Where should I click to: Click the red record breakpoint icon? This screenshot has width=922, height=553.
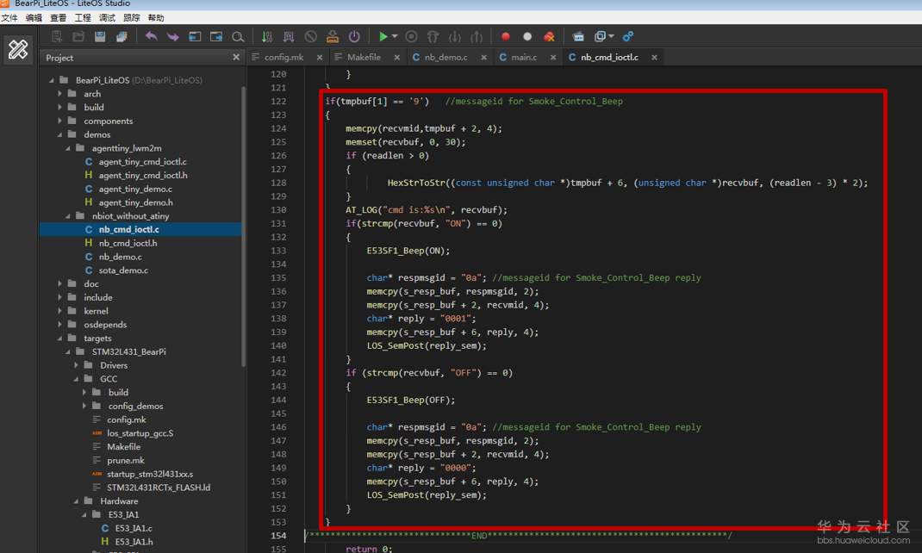pyautogui.click(x=506, y=37)
